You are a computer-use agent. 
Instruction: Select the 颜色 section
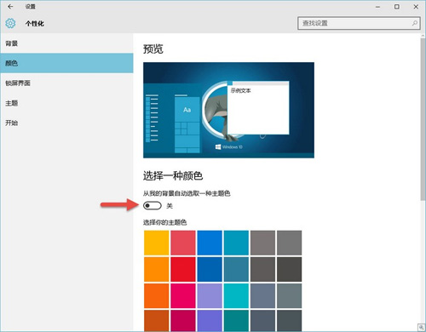pos(66,63)
